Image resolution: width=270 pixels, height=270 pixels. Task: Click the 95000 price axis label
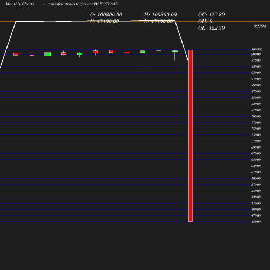(x=256, y=66)
